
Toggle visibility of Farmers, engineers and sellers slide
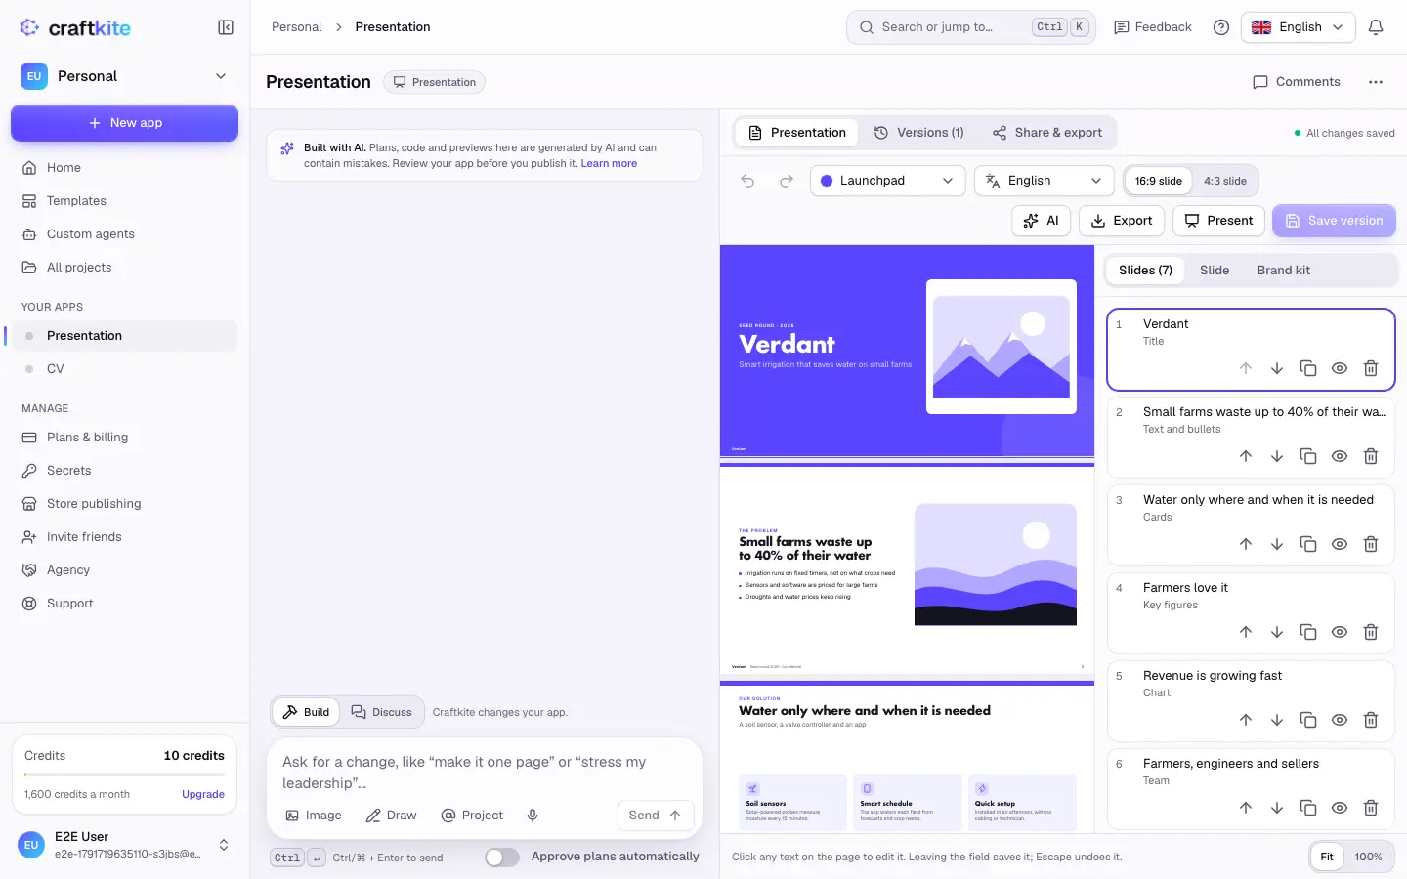tap(1340, 808)
